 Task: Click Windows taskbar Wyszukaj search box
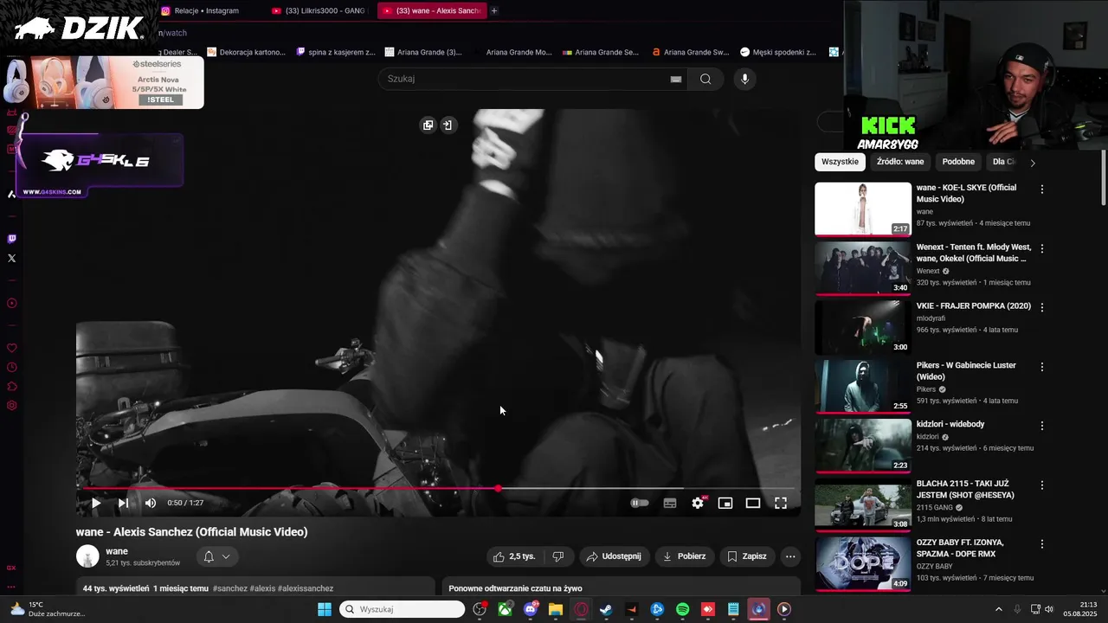[402, 609]
